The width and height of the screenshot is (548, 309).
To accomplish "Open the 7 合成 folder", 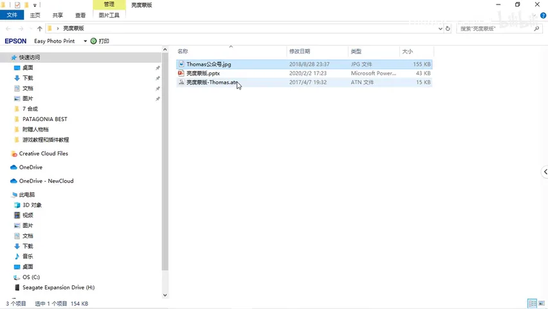I will (30, 109).
